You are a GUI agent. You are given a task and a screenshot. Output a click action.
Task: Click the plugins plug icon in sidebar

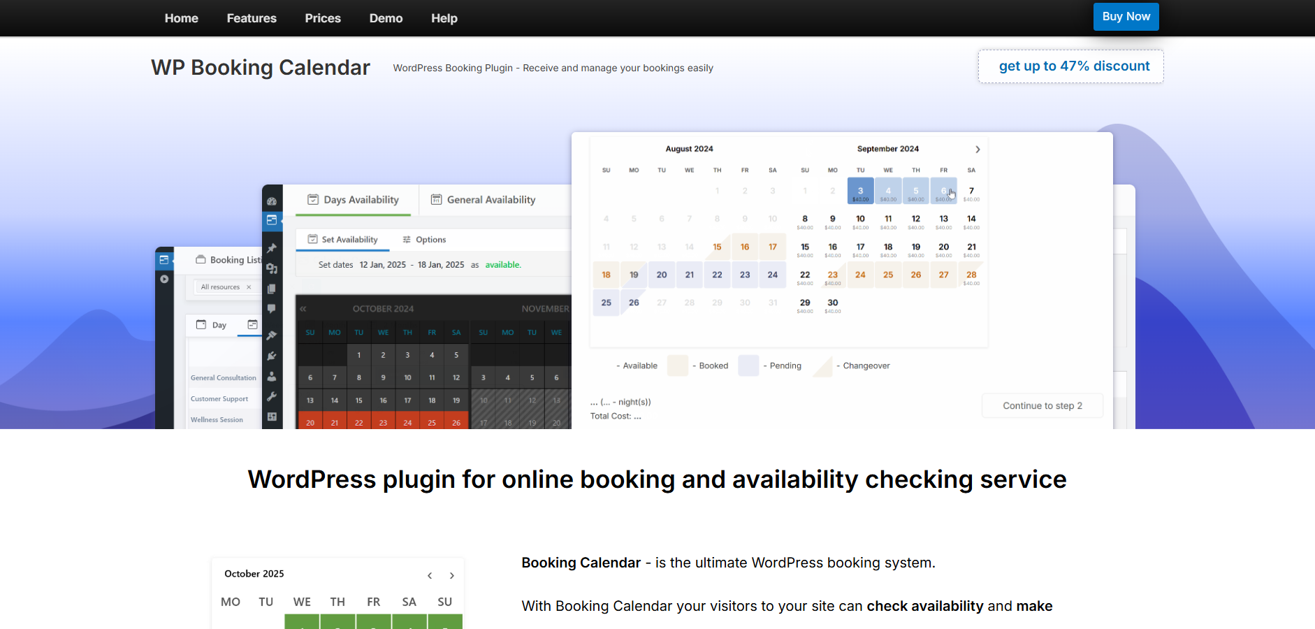272,356
